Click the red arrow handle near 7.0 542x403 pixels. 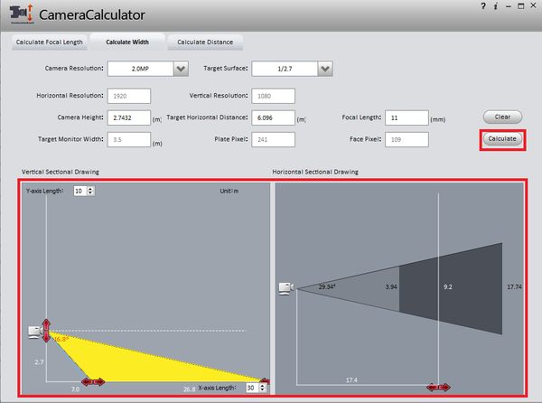pyautogui.click(x=93, y=381)
